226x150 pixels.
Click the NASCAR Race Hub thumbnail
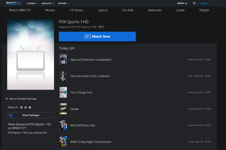coord(63,125)
